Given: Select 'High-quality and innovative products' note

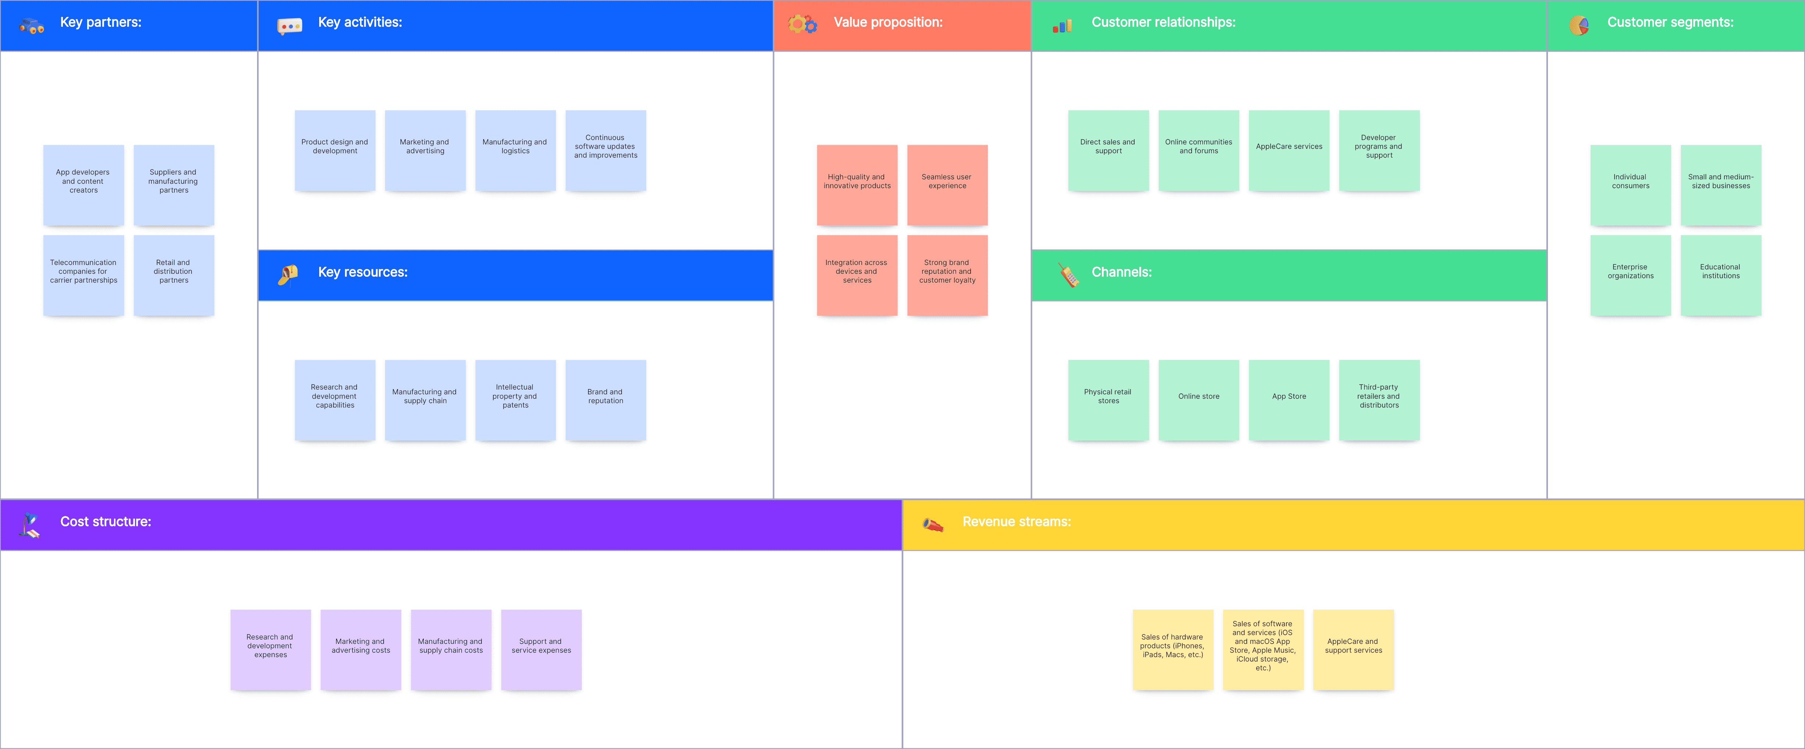Looking at the screenshot, I should pyautogui.click(x=857, y=185).
